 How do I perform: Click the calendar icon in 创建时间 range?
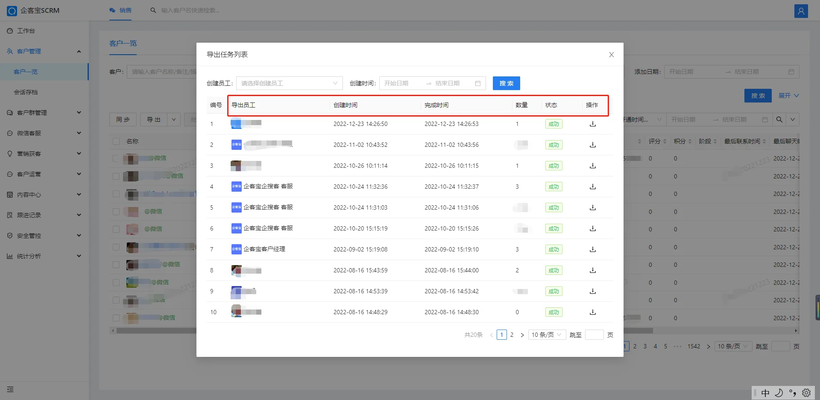pyautogui.click(x=477, y=83)
